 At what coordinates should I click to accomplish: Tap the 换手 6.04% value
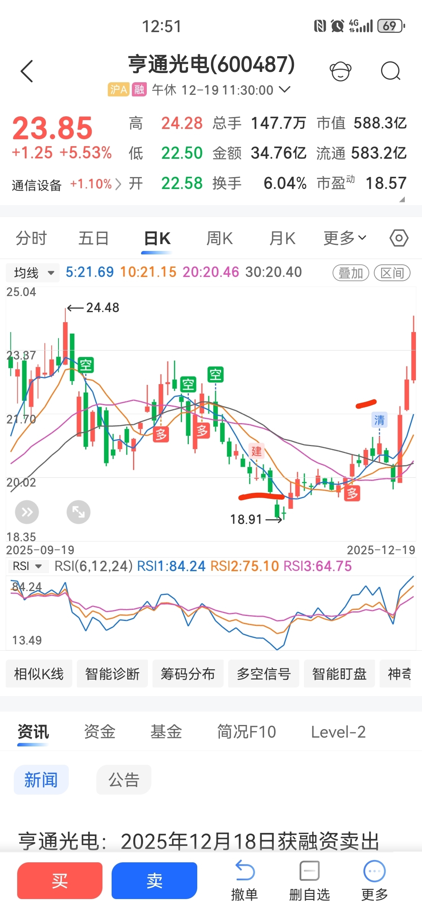[x=285, y=183]
